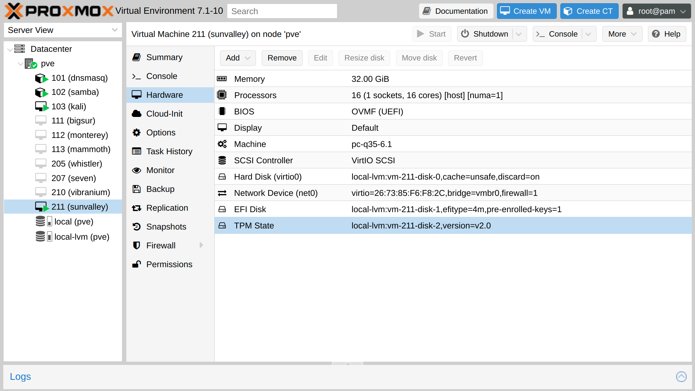Open the Server View dropdown
This screenshot has width=695, height=391.
point(115,30)
